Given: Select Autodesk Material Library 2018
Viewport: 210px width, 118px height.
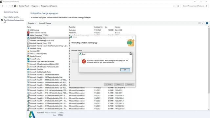Looking at the screenshot, I should [x=40, y=43].
